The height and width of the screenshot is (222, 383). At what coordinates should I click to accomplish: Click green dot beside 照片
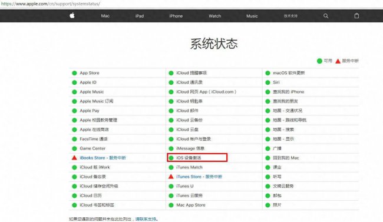pyautogui.click(x=268, y=205)
